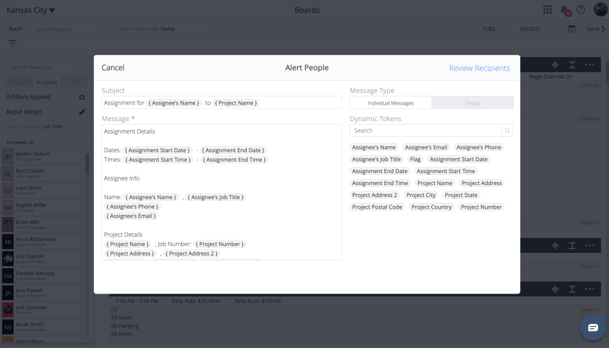Click Review Recipients link
Image resolution: width=609 pixels, height=348 pixels.
click(479, 68)
